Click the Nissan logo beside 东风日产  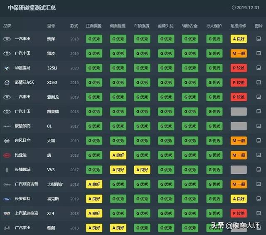pyautogui.click(x=7, y=141)
